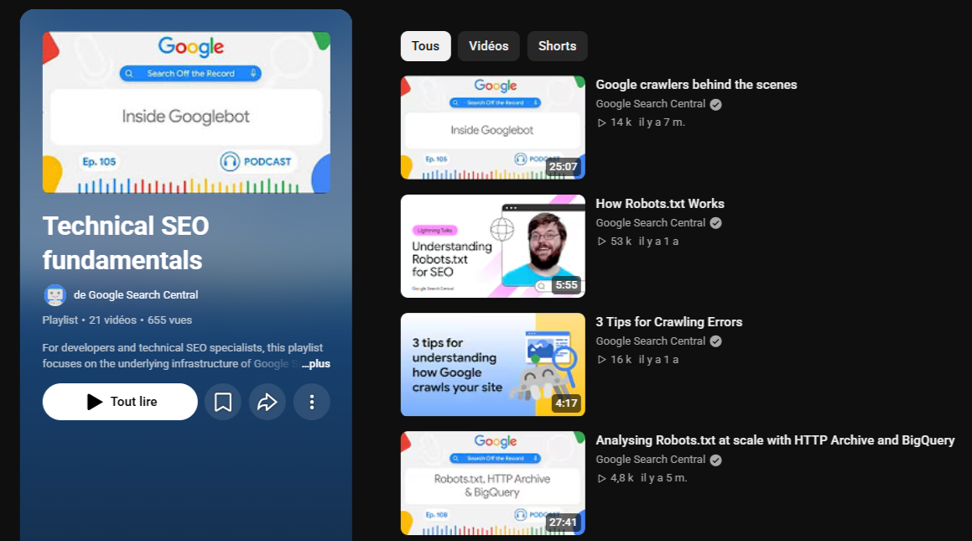
Task: Open video 'How Robots.txt Works'
Action: [659, 203]
